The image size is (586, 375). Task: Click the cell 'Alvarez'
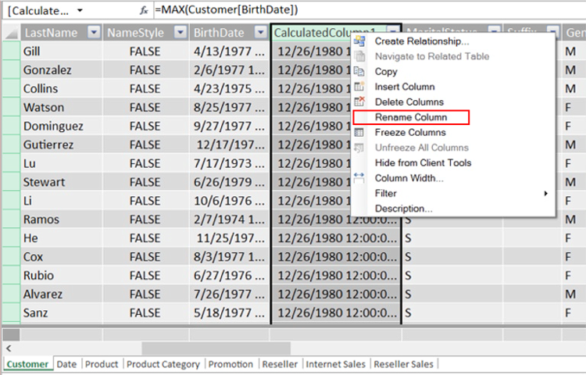[61, 294]
